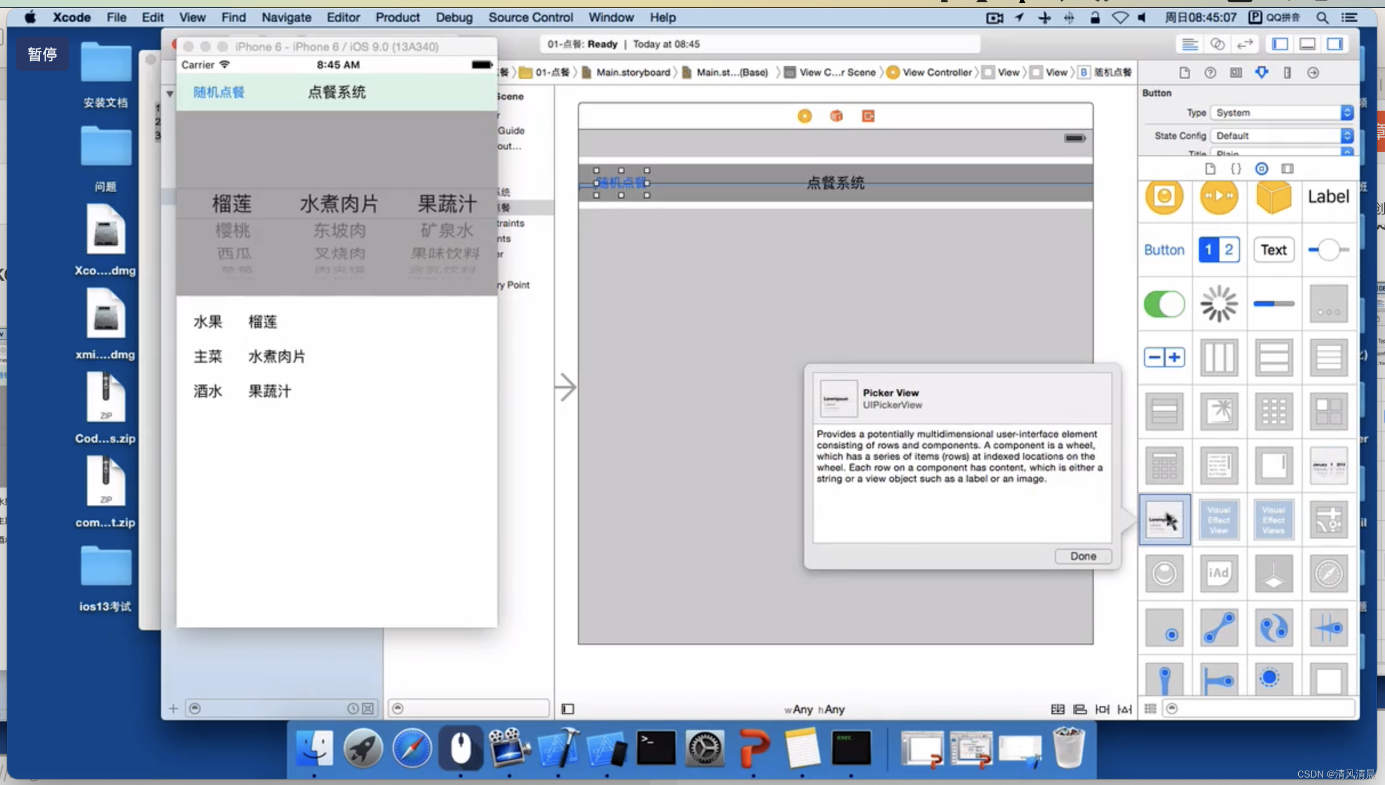Open the wAny hAny size class selector
This screenshot has height=785, width=1385.
(x=815, y=709)
